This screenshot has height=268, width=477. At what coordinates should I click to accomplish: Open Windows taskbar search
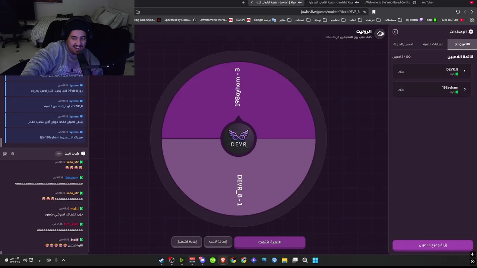coord(305,260)
